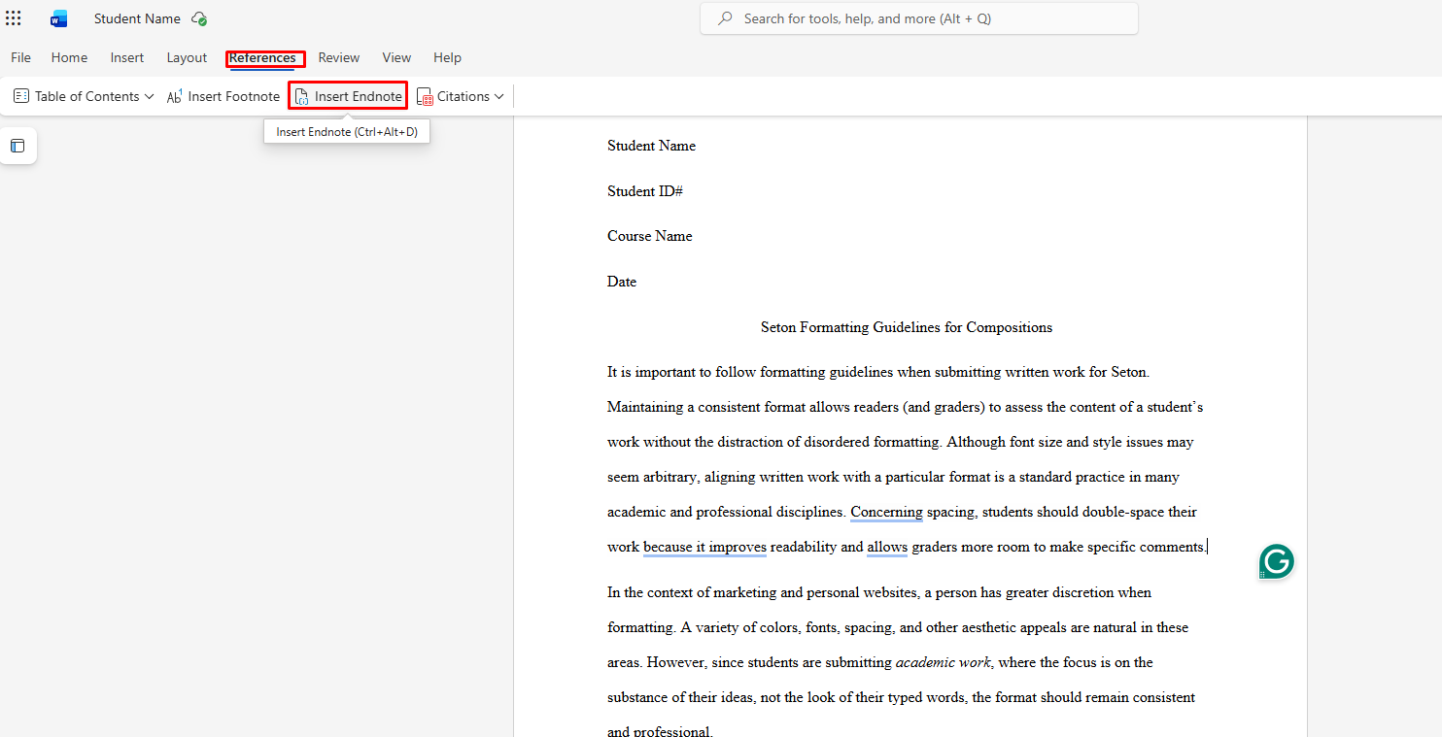Click the search box for tools and help
The height and width of the screenshot is (737, 1442).
tap(918, 18)
